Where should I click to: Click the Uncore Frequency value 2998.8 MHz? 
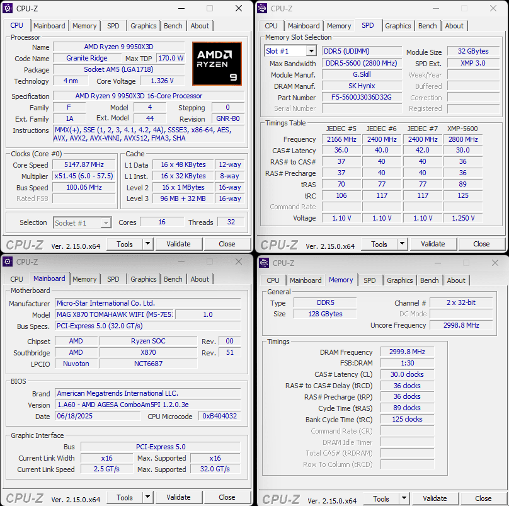(461, 325)
